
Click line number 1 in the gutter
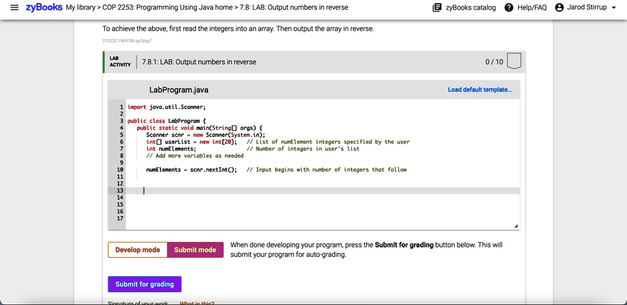[x=121, y=107]
